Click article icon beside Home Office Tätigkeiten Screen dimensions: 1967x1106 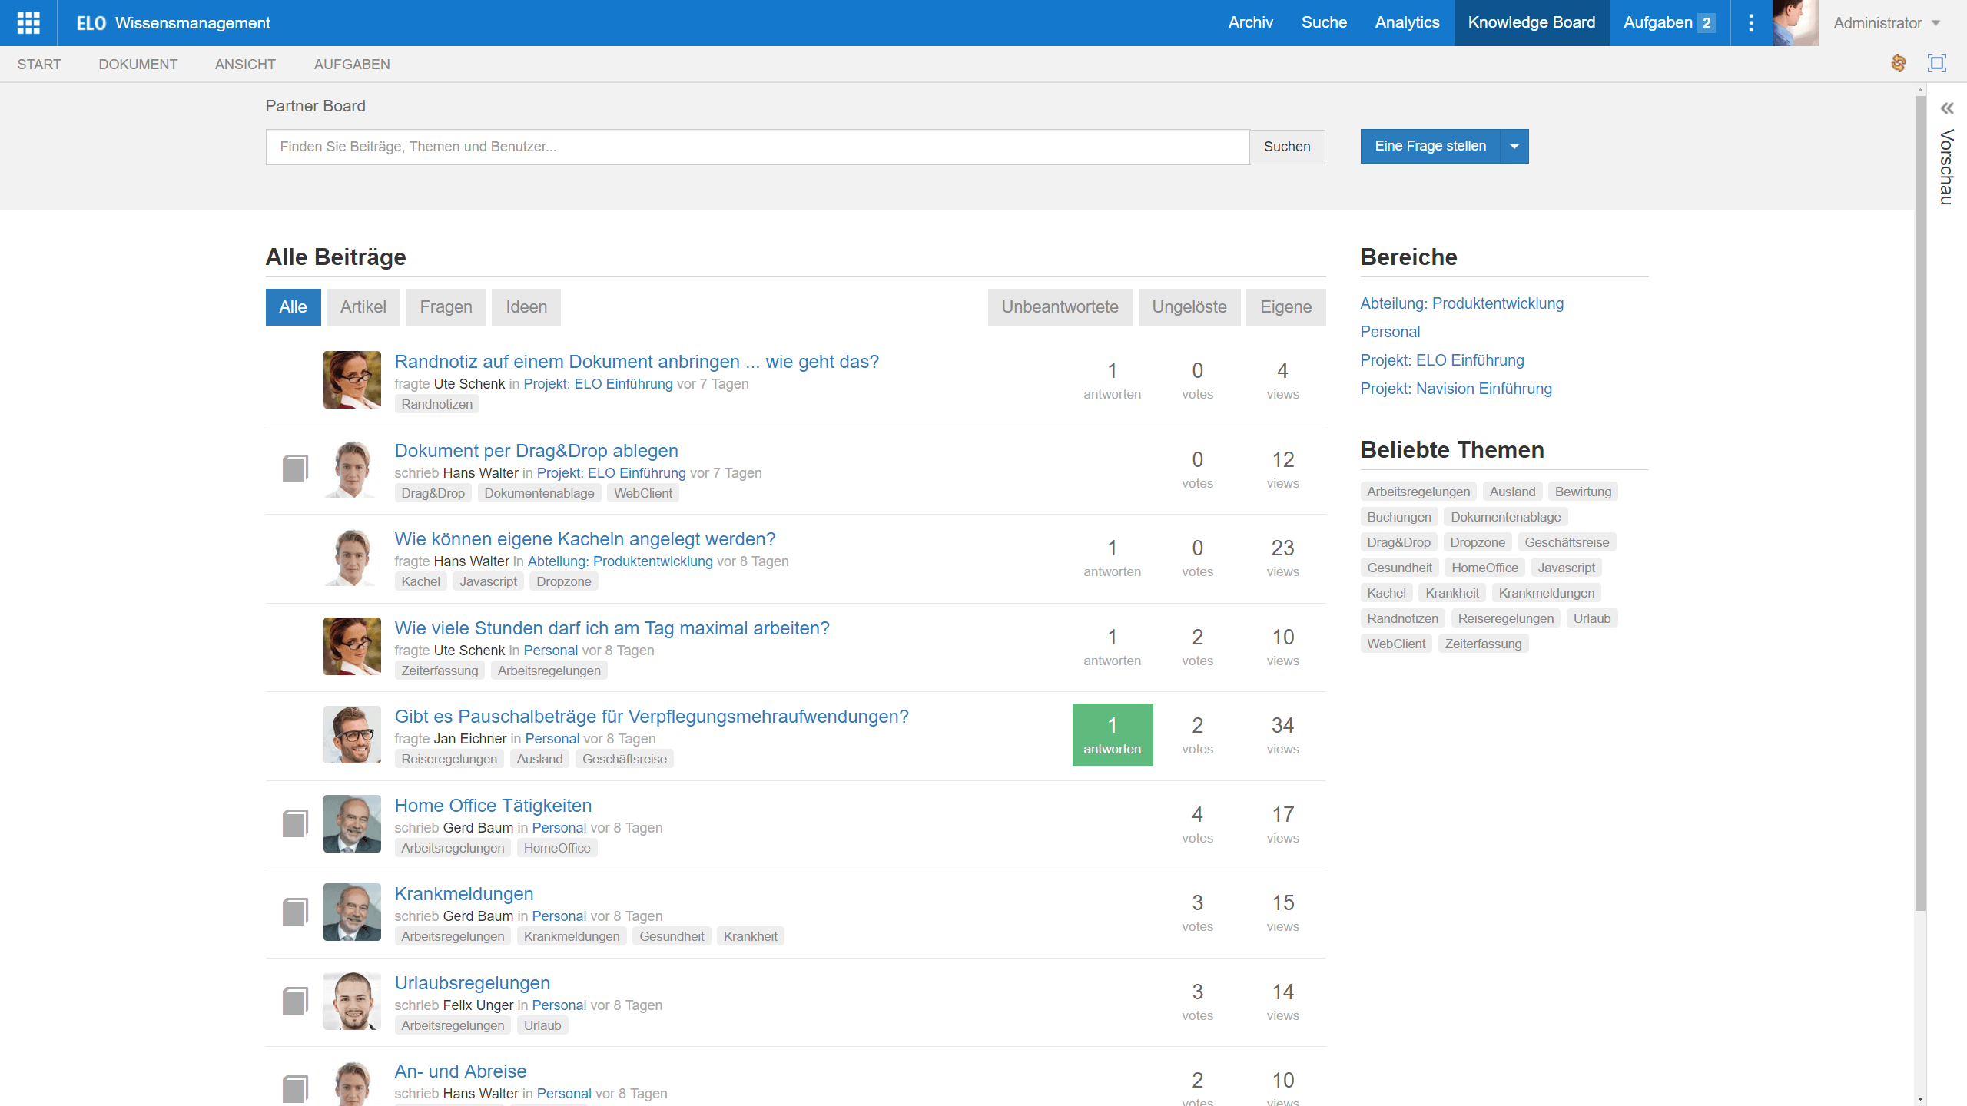(295, 823)
